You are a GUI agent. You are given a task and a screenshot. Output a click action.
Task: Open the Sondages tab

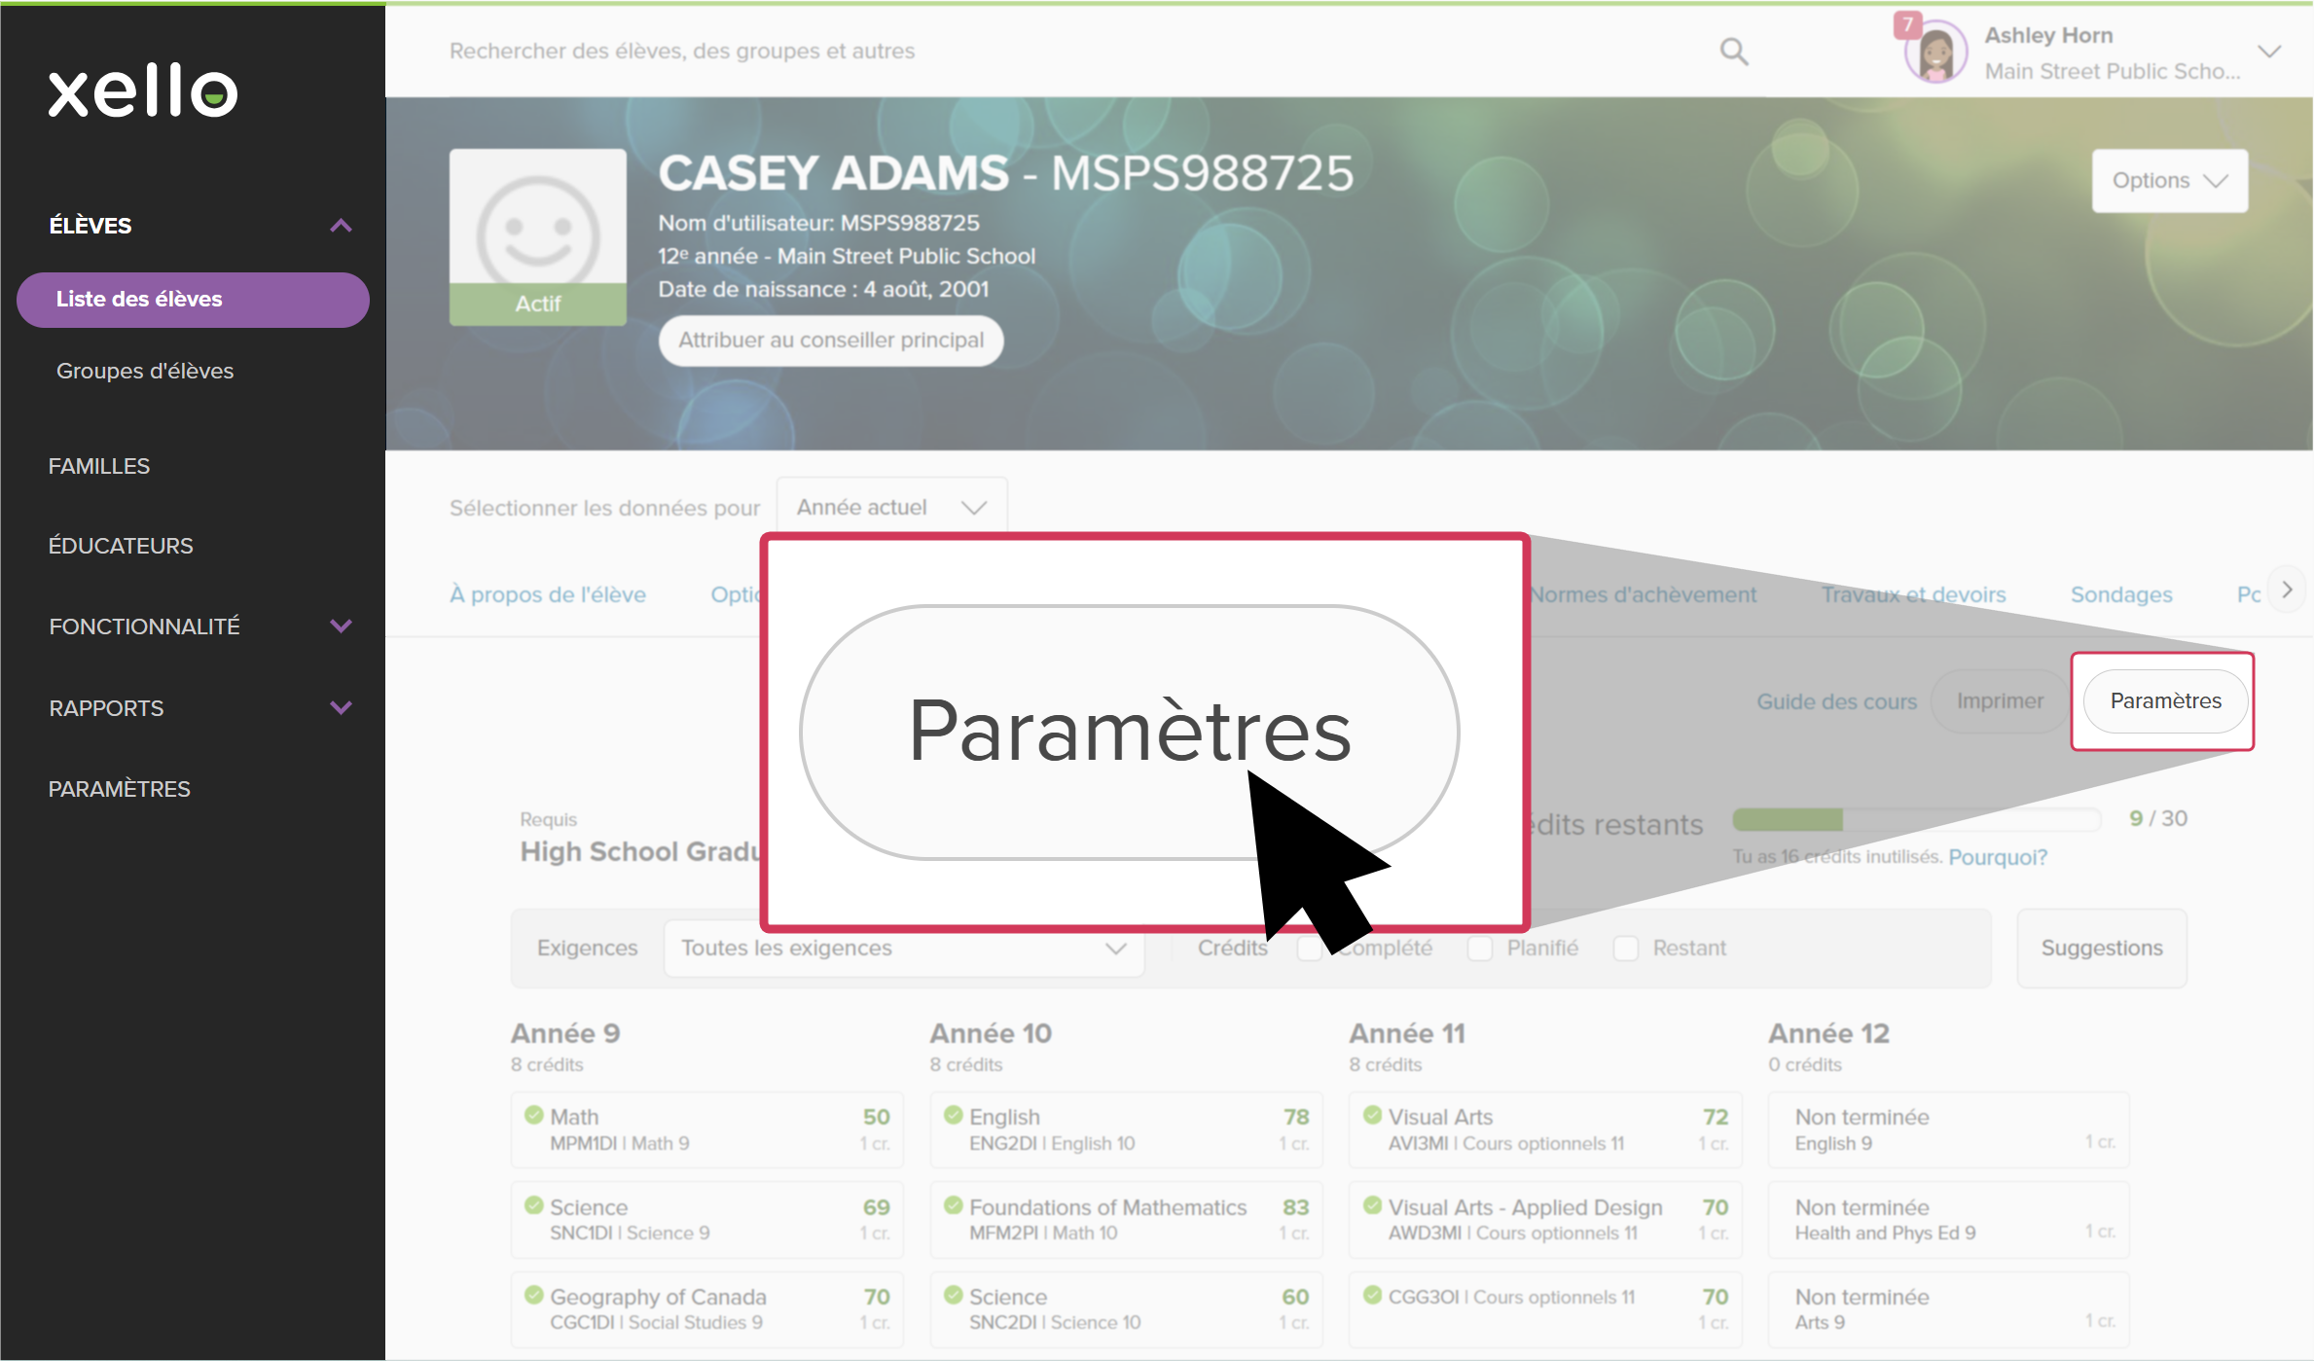coord(2120,594)
